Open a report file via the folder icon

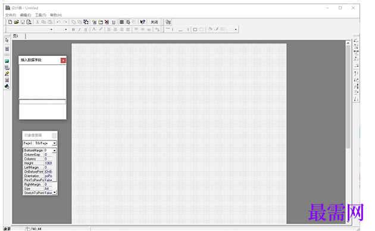(x=16, y=22)
